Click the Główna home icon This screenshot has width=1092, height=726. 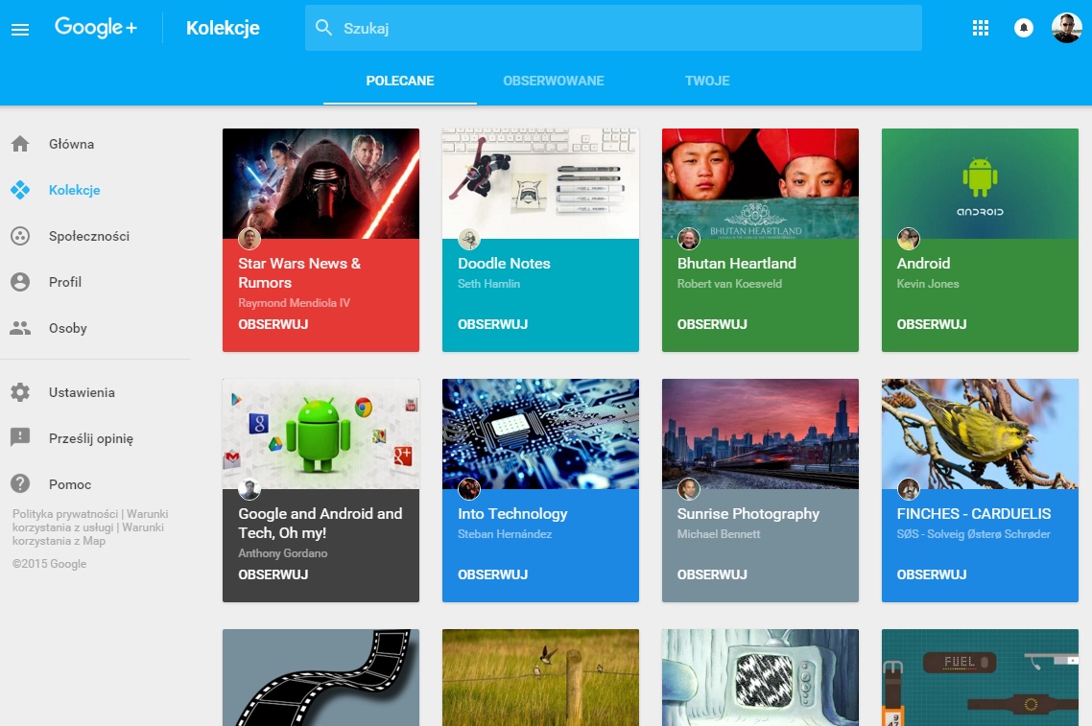coord(20,144)
